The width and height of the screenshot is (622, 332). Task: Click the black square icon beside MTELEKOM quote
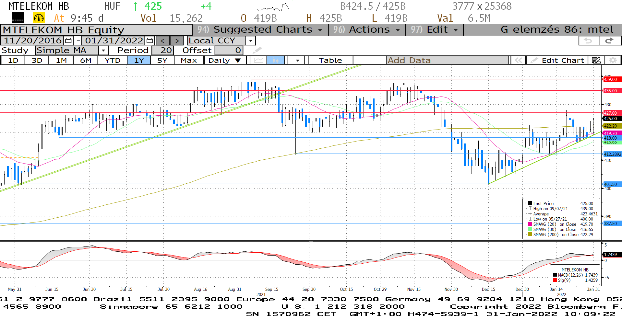(18, 18)
